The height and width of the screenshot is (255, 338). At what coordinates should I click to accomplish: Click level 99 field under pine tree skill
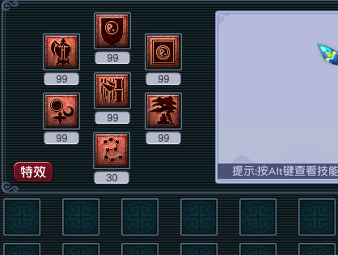pos(163,138)
